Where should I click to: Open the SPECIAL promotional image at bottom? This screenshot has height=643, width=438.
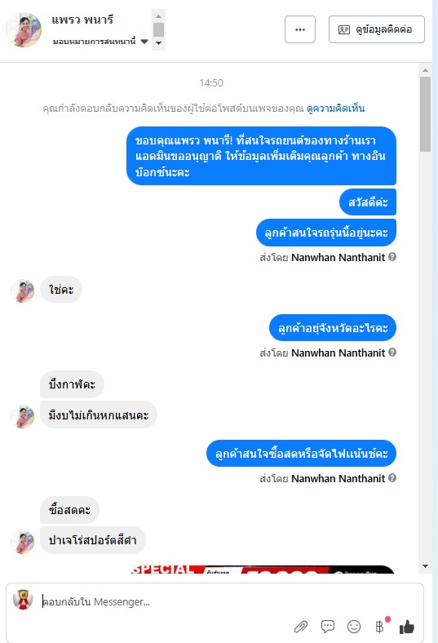tap(262, 570)
